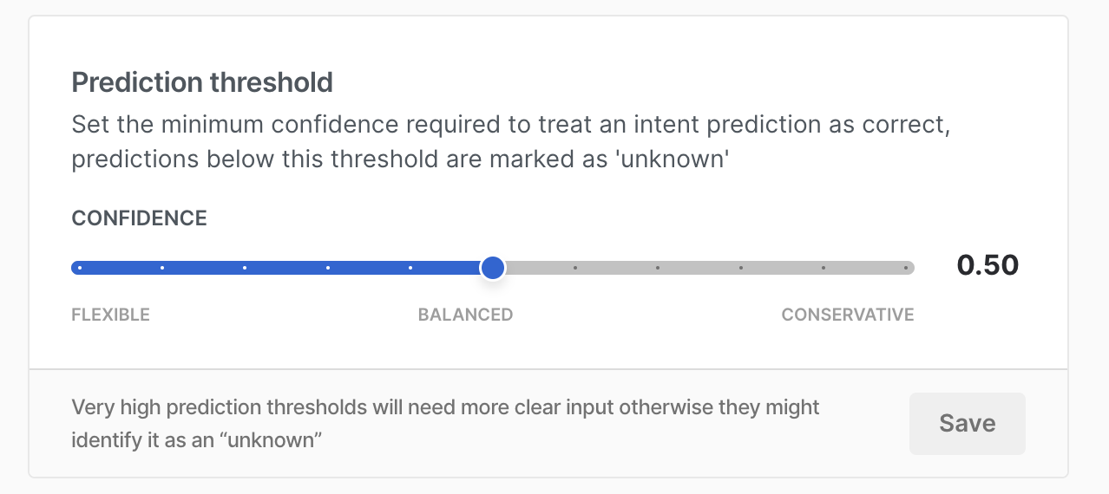Set confidence slider to the 0.7 tick

(658, 268)
